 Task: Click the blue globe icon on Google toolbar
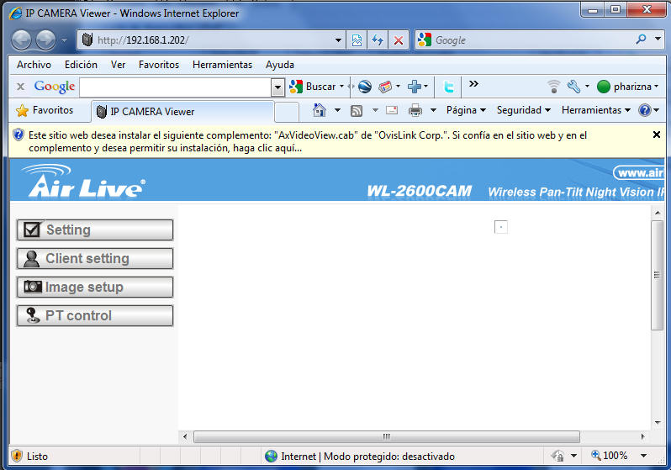[365, 87]
